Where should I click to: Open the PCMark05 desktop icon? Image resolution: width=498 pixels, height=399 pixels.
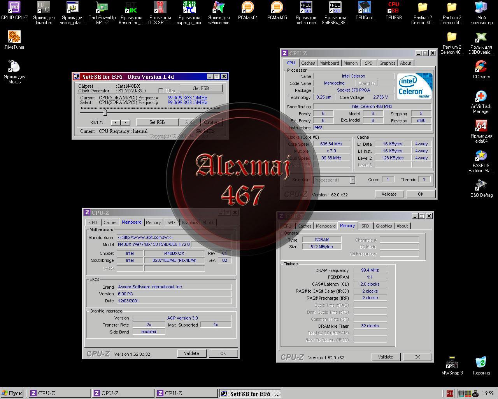coord(277,7)
